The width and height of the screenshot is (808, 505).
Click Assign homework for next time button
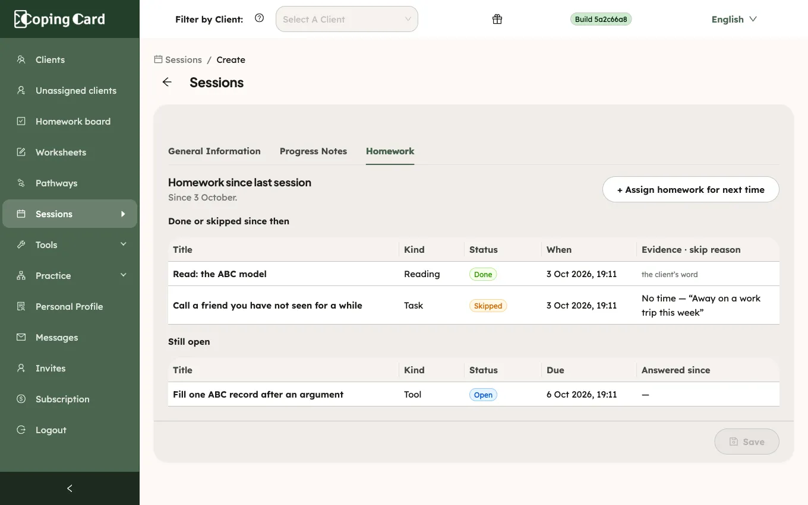691,190
